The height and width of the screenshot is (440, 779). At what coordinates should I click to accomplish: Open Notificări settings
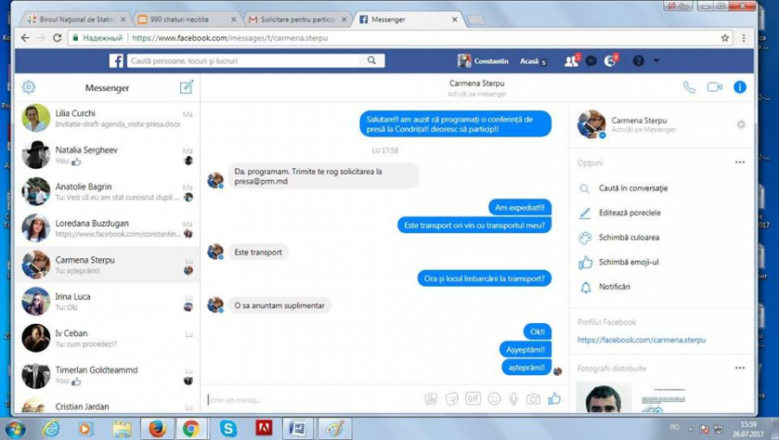614,287
